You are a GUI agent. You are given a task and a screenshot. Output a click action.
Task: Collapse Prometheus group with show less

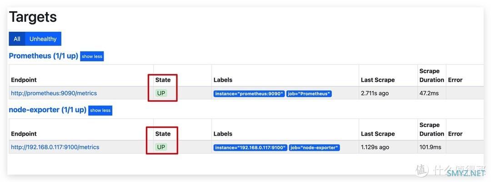coord(92,56)
